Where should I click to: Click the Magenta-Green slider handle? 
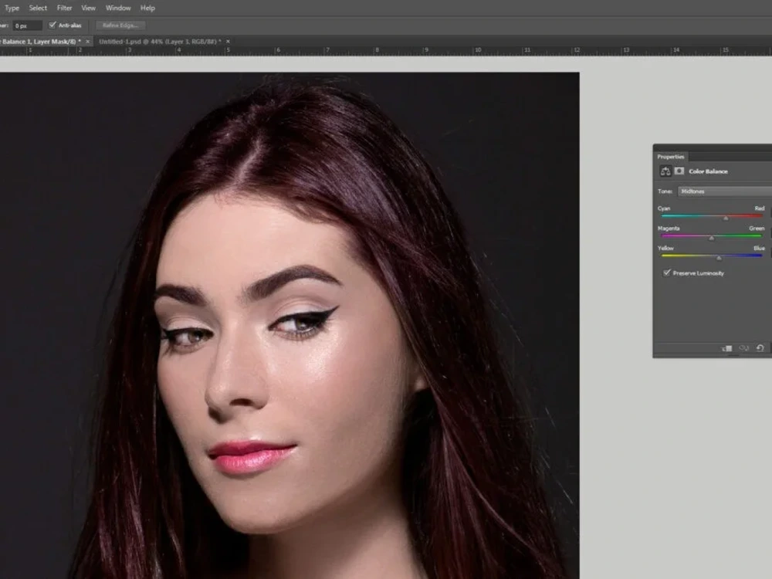click(x=712, y=238)
